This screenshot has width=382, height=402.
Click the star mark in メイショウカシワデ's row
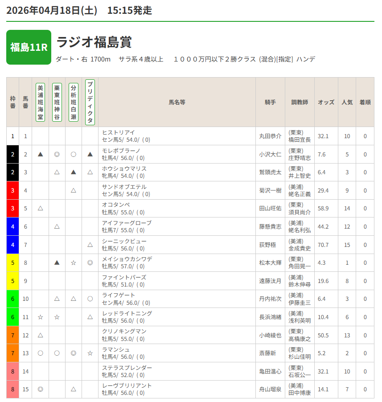(x=74, y=263)
